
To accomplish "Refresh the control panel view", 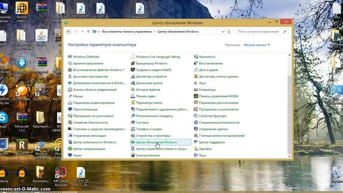I will tap(229, 32).
